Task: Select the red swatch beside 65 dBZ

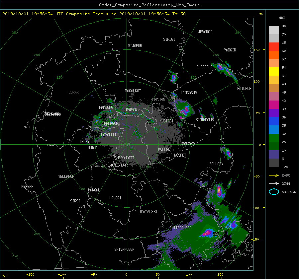Action: (274, 46)
